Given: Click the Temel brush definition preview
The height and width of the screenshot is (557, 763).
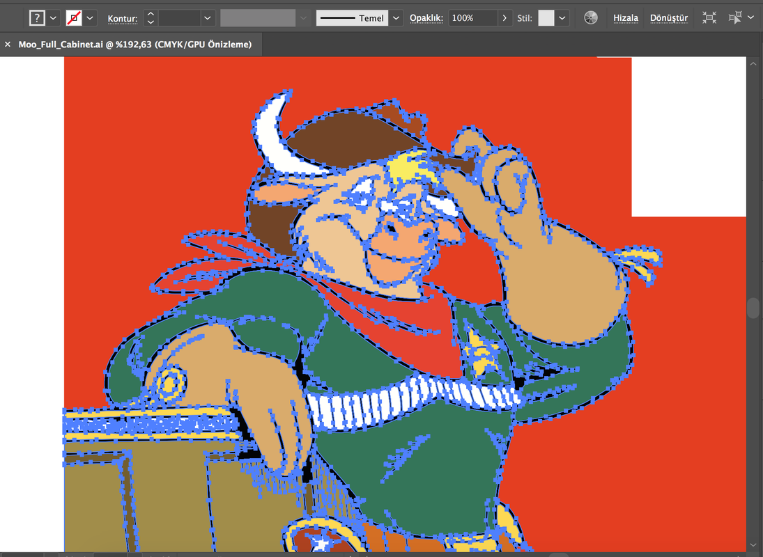Looking at the screenshot, I should (x=353, y=18).
